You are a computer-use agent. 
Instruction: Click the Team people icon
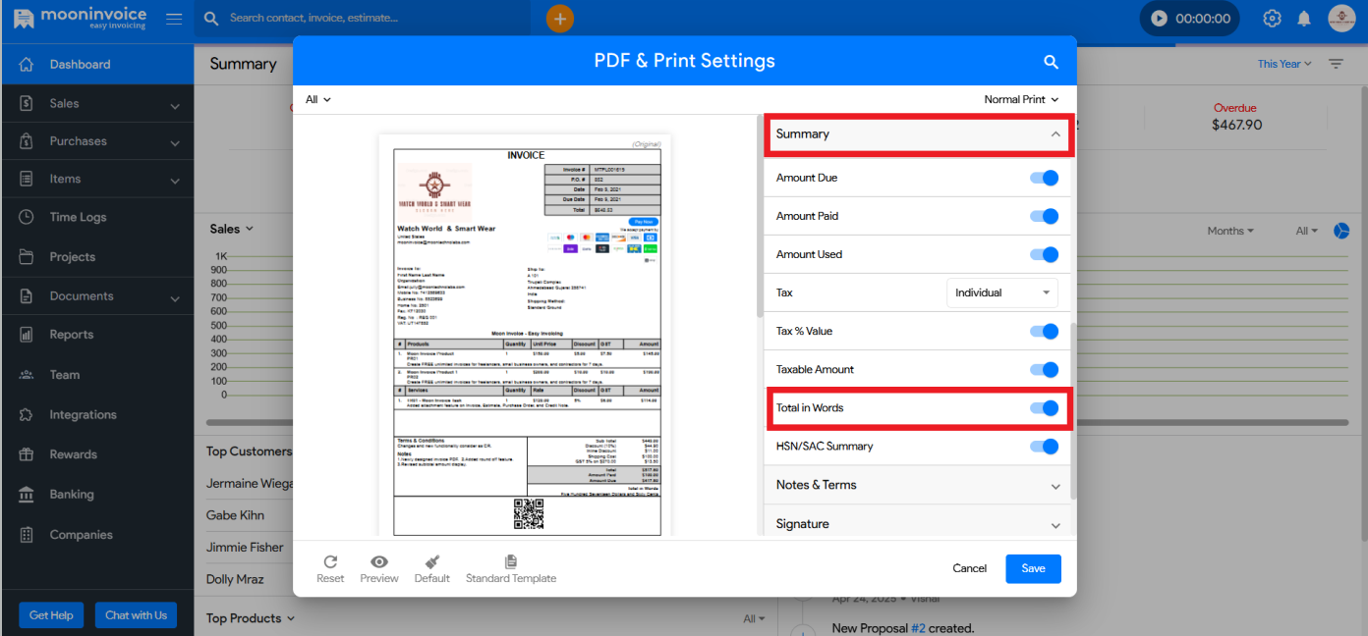pyautogui.click(x=27, y=375)
